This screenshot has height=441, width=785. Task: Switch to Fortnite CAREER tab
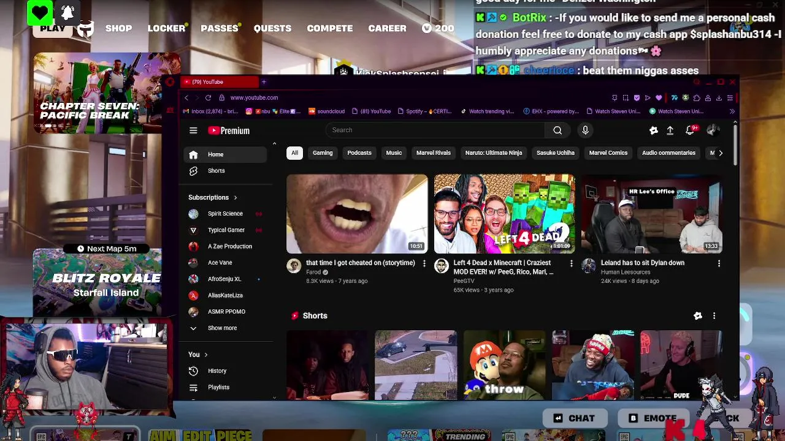click(387, 28)
